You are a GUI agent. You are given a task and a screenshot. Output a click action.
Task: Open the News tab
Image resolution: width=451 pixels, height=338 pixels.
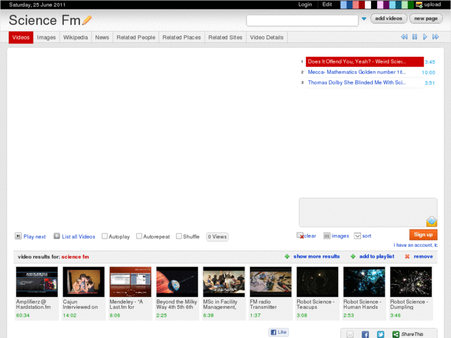tap(102, 37)
